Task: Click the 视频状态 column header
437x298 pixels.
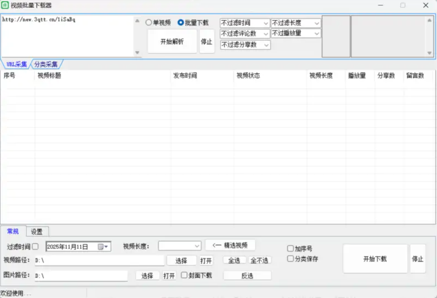Action: (270, 75)
